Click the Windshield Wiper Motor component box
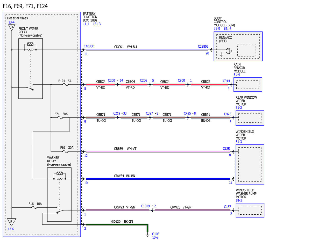 coord(250,164)
